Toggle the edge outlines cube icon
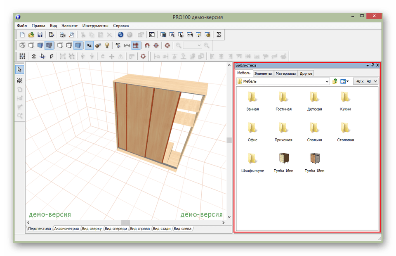This screenshot has width=396, height=256. click(x=60, y=45)
